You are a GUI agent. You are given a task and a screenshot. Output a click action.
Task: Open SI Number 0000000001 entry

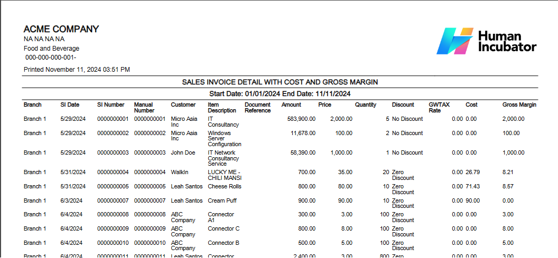tap(113, 119)
